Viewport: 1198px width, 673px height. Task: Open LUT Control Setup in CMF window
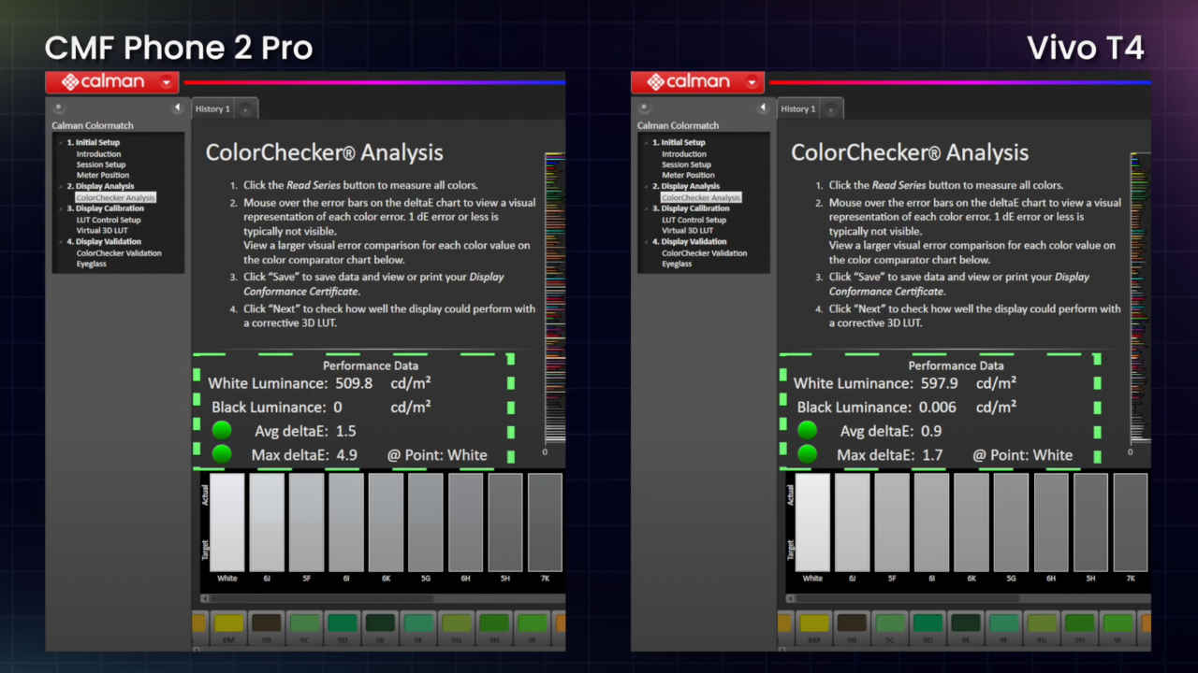[109, 220]
